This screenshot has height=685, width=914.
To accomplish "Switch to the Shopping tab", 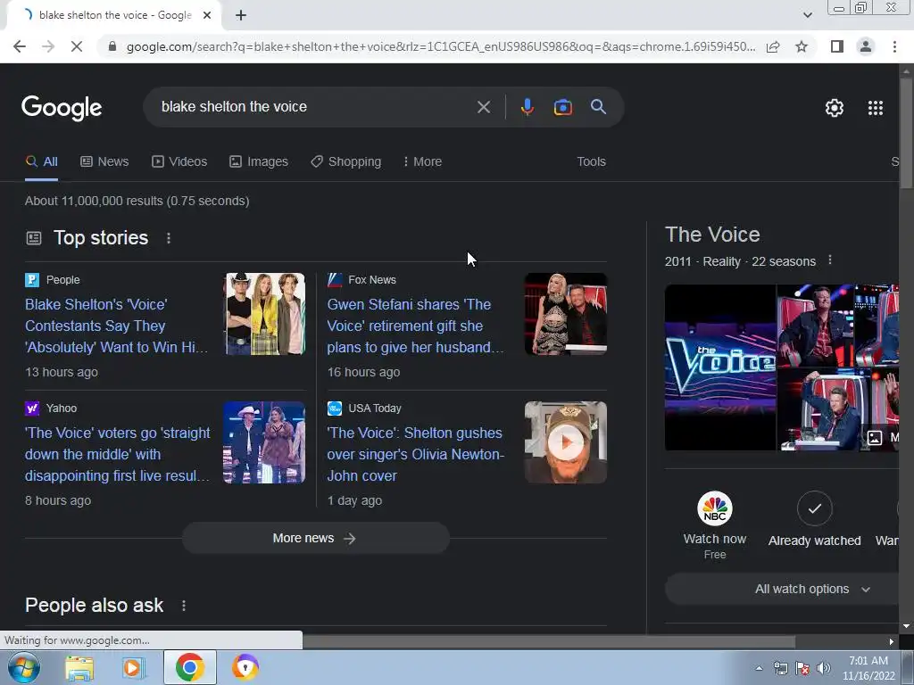I will click(345, 162).
